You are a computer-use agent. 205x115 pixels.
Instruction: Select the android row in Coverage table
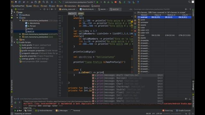click(x=164, y=17)
